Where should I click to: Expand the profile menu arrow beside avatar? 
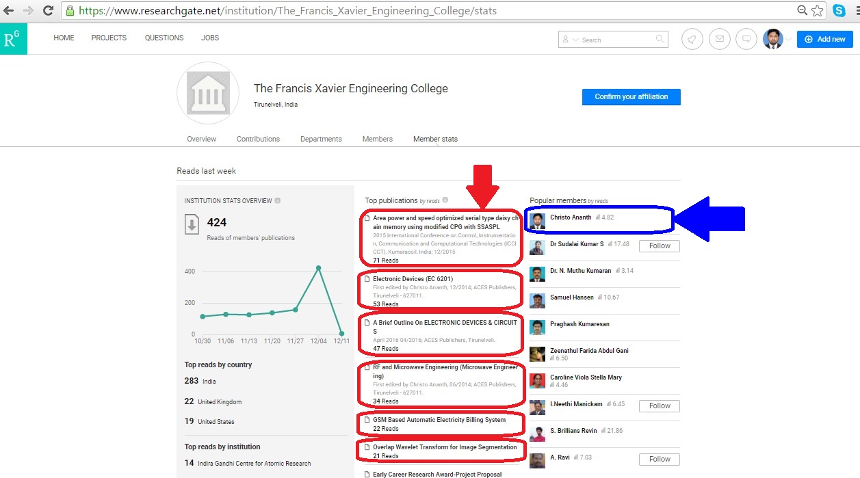(x=787, y=40)
